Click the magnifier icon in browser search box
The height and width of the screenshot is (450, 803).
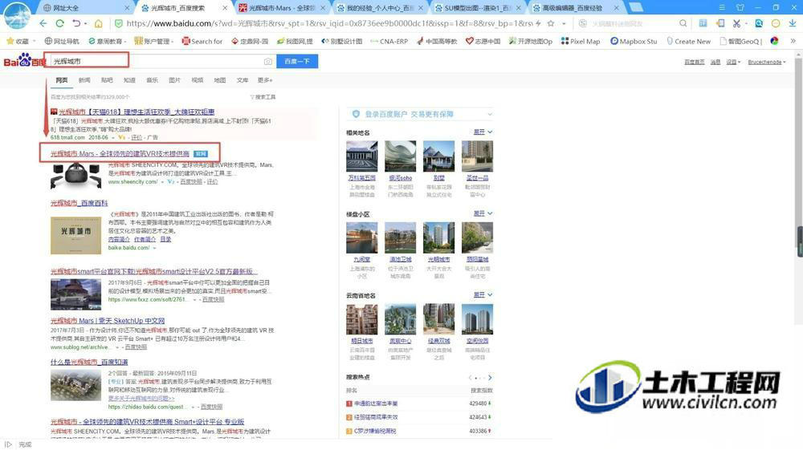point(683,23)
